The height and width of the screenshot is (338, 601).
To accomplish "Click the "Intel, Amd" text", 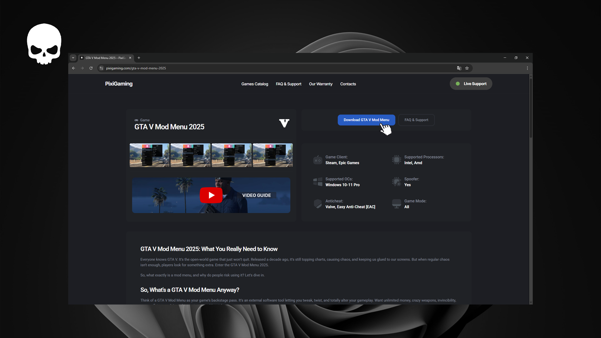I will click(413, 163).
